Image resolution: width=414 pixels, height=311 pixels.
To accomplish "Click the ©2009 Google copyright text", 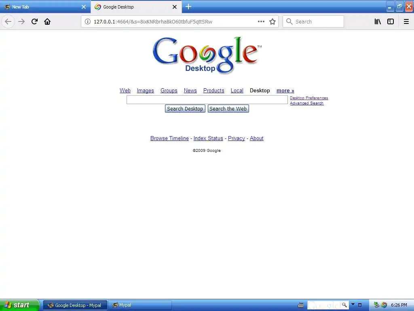I will [x=207, y=151].
